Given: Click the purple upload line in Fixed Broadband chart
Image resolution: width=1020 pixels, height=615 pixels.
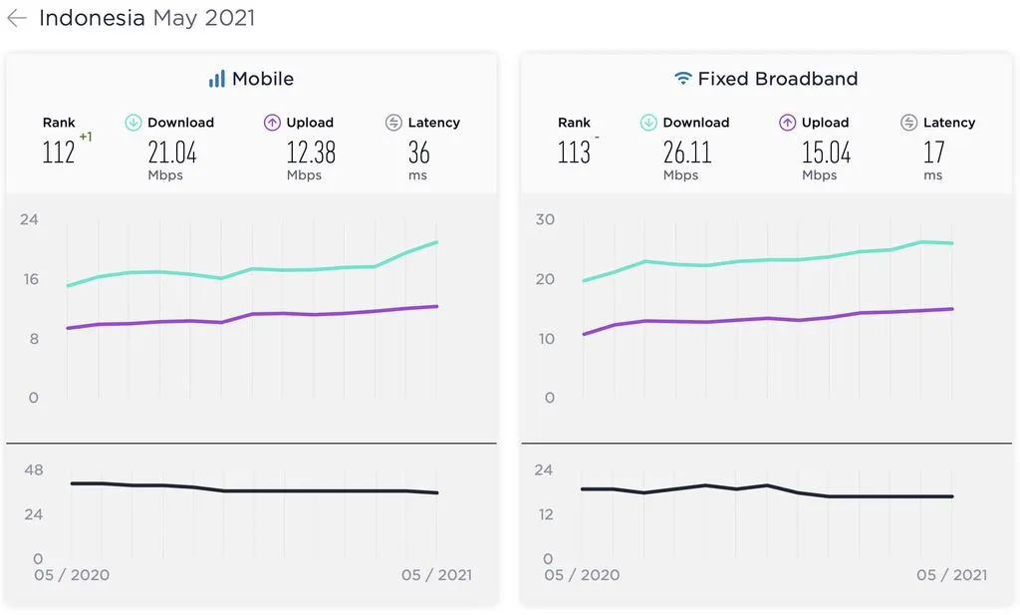Looking at the screenshot, I should [767, 318].
